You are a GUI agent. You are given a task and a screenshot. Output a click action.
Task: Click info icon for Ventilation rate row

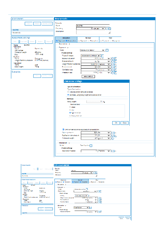click(x=113, y=70)
